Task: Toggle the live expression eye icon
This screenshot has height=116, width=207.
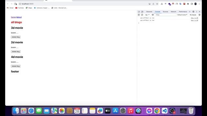Action: [x=153, y=15]
